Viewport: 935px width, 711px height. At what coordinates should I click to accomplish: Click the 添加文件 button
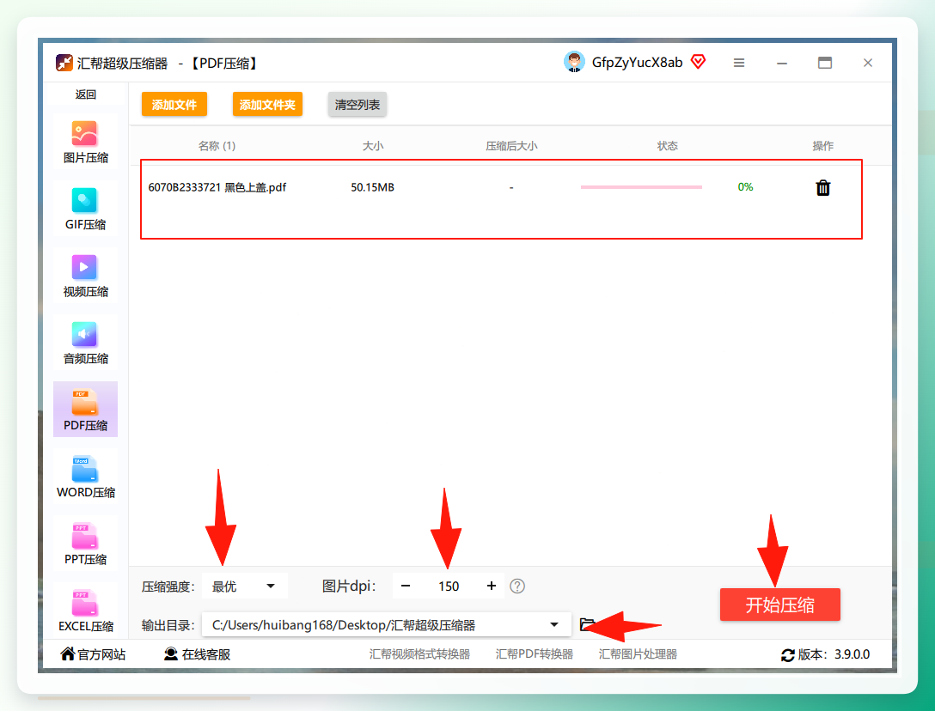coord(174,104)
